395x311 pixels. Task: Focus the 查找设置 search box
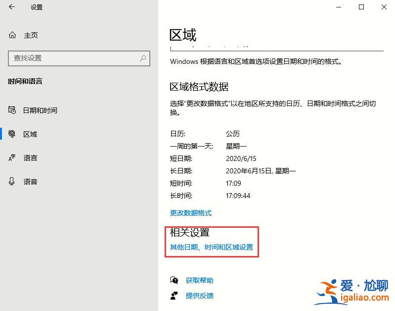(x=79, y=58)
